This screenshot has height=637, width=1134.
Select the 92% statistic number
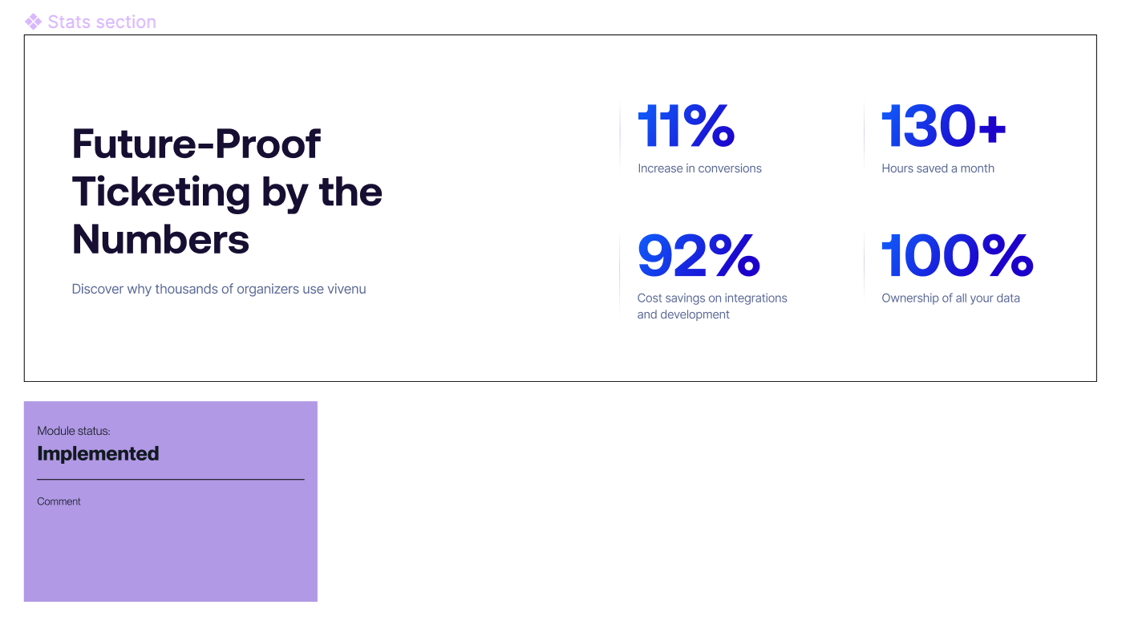pos(699,256)
